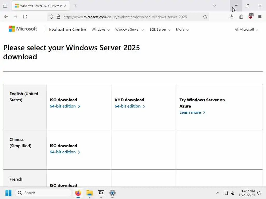Open muted volume tray icon
The width and height of the screenshot is (266, 199).
(x=232, y=193)
